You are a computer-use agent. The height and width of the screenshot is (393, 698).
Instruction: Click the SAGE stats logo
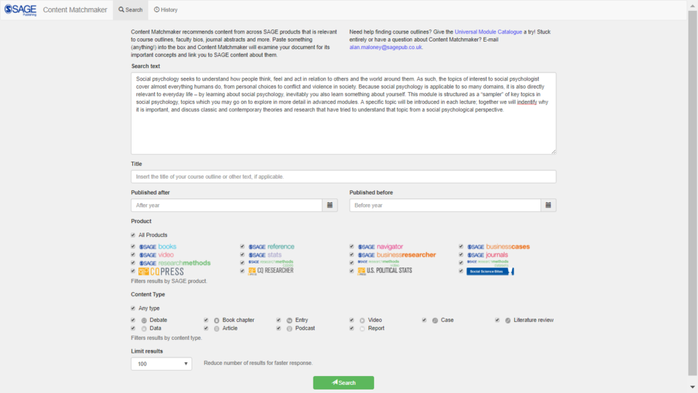[265, 255]
